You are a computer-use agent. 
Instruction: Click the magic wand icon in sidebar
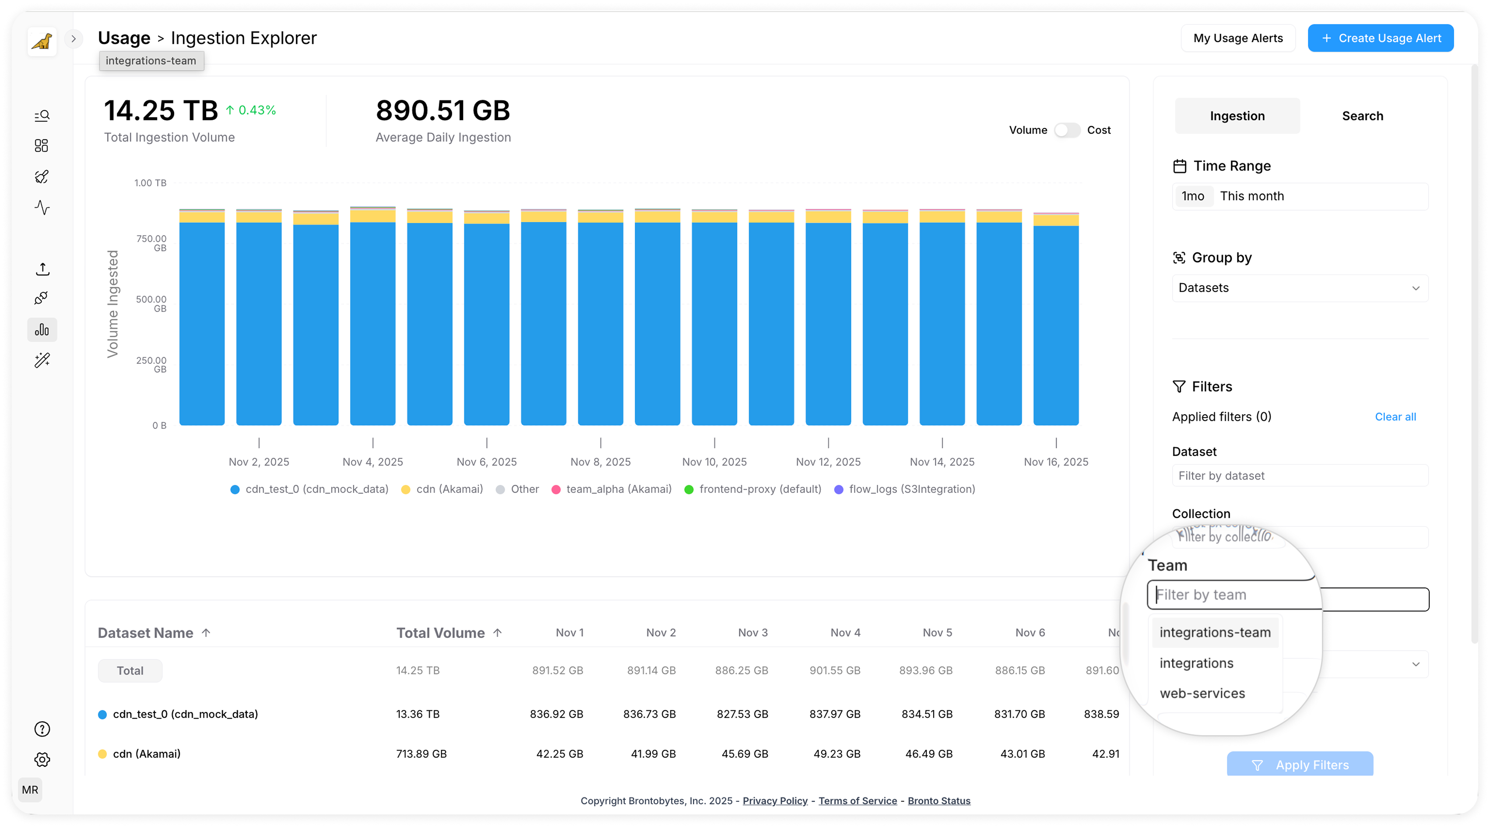pos(42,360)
